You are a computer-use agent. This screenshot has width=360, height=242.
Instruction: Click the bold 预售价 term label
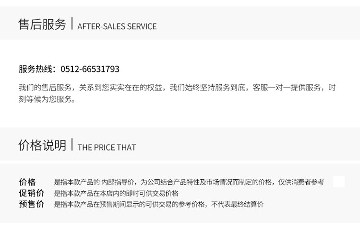point(31,204)
